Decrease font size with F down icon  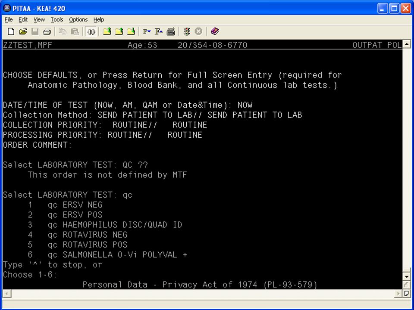click(147, 31)
